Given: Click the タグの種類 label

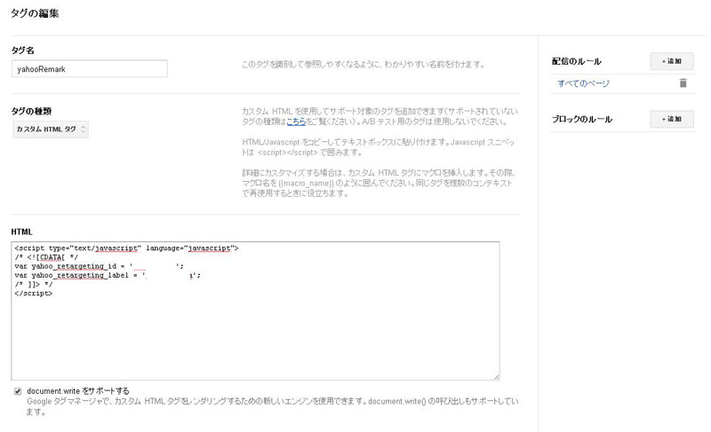Looking at the screenshot, I should pyautogui.click(x=31, y=111).
